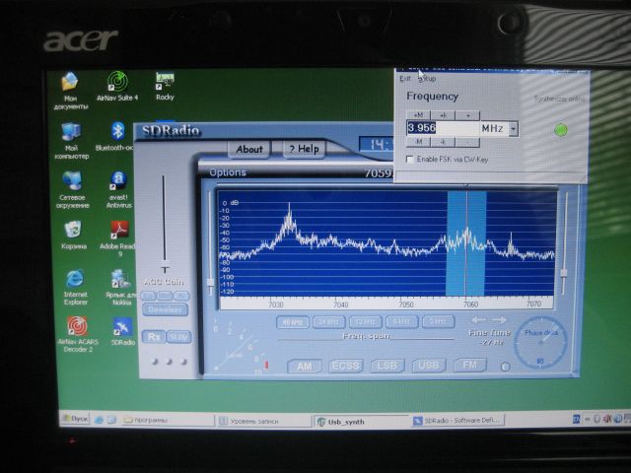The image size is (631, 473).
Task: Open the Exit menu in Usb_synth
Action: pyautogui.click(x=405, y=79)
